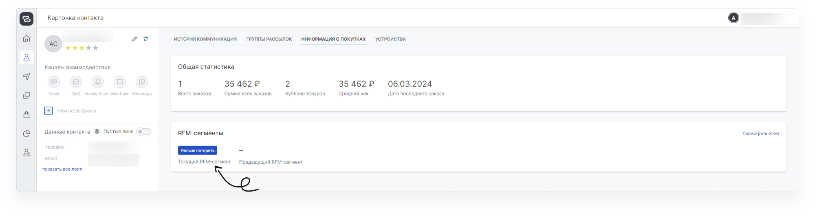Switch to 'История коммуникаций' tab

click(205, 39)
